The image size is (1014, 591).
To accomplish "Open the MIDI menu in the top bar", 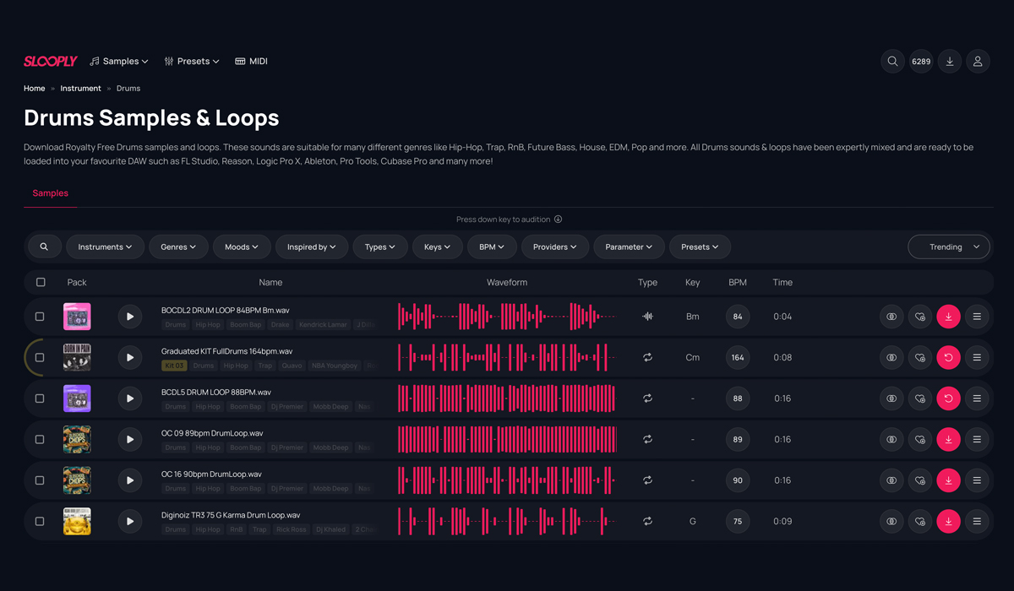I will click(251, 61).
